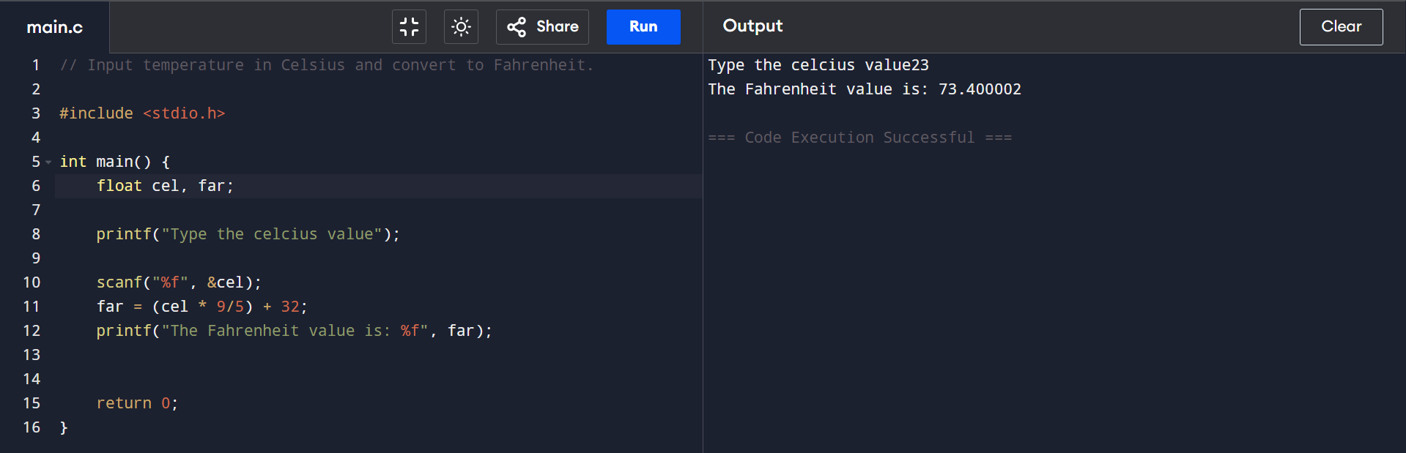1406x453 pixels.
Task: Click output 'The Fahrenheit value is: 73.400002'
Action: coord(865,89)
